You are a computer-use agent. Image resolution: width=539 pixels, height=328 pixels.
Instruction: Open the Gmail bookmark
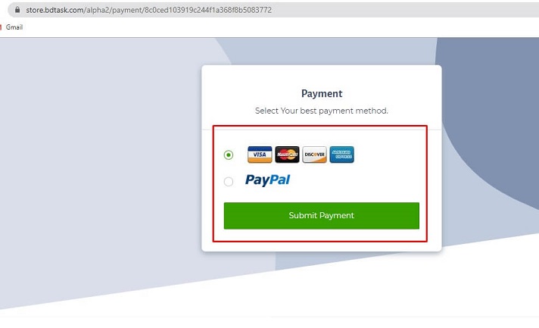tap(14, 27)
